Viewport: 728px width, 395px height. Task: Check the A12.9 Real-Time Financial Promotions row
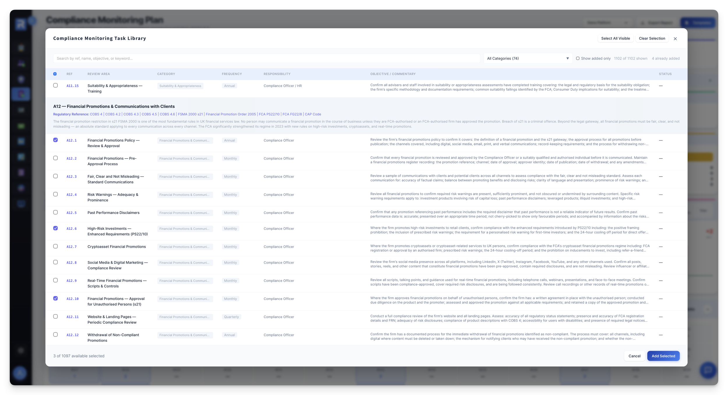click(x=55, y=280)
